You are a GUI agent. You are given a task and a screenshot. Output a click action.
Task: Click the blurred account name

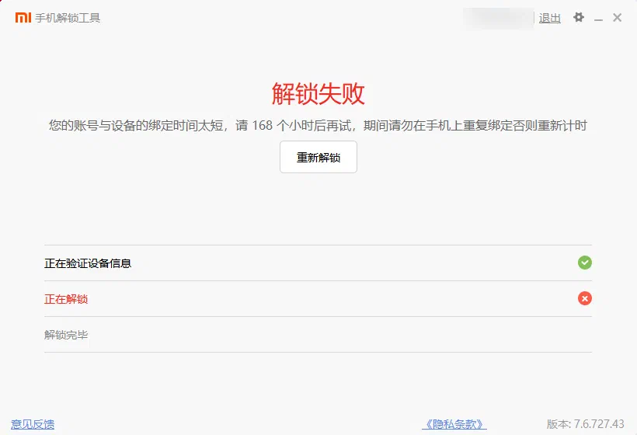pyautogui.click(x=498, y=17)
